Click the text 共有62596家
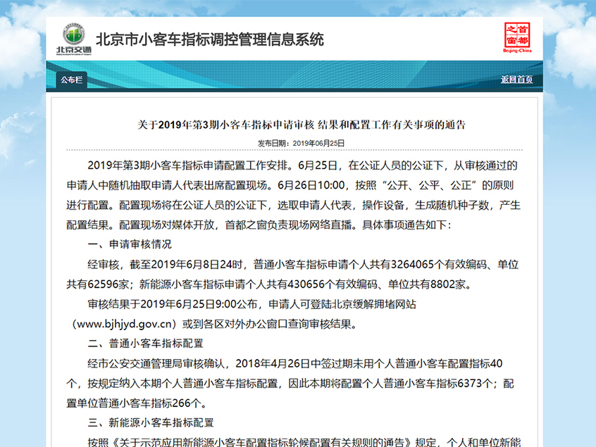Viewport: 596px width, 447px height. tap(98, 284)
